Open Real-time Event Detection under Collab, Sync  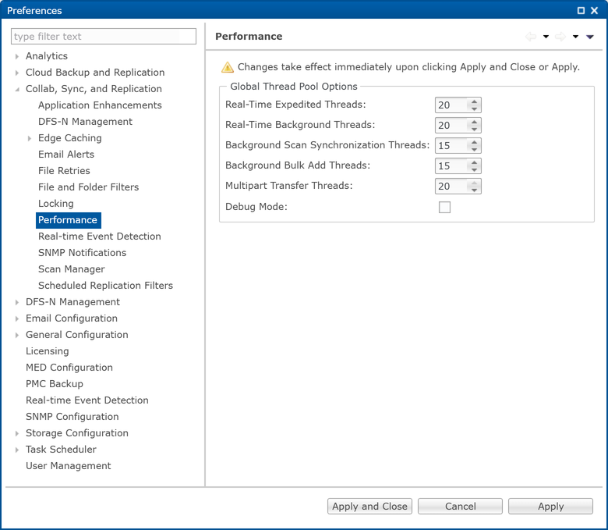tap(99, 236)
